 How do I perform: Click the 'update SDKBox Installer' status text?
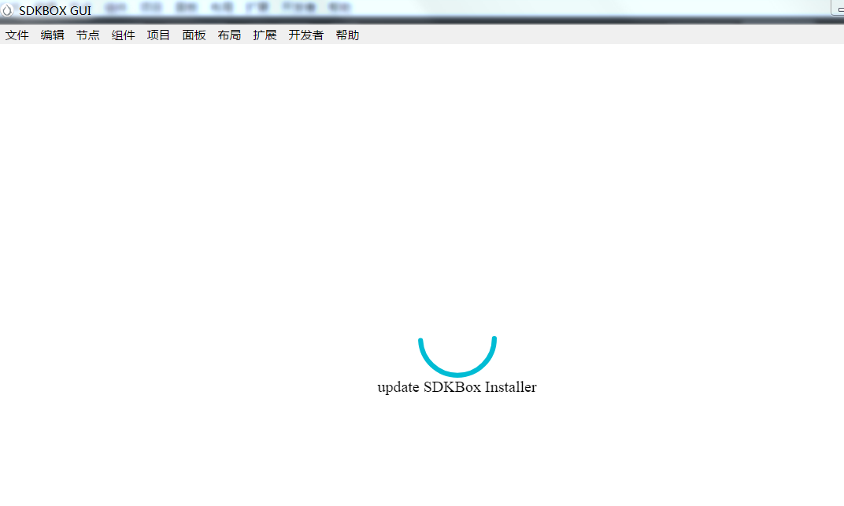click(457, 387)
